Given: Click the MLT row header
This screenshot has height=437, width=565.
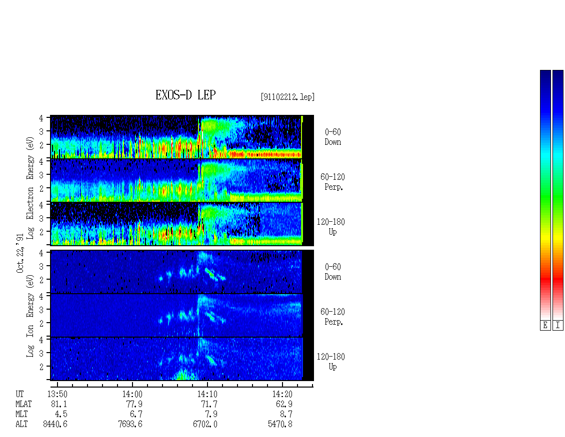Looking at the screenshot, I should (x=21, y=415).
